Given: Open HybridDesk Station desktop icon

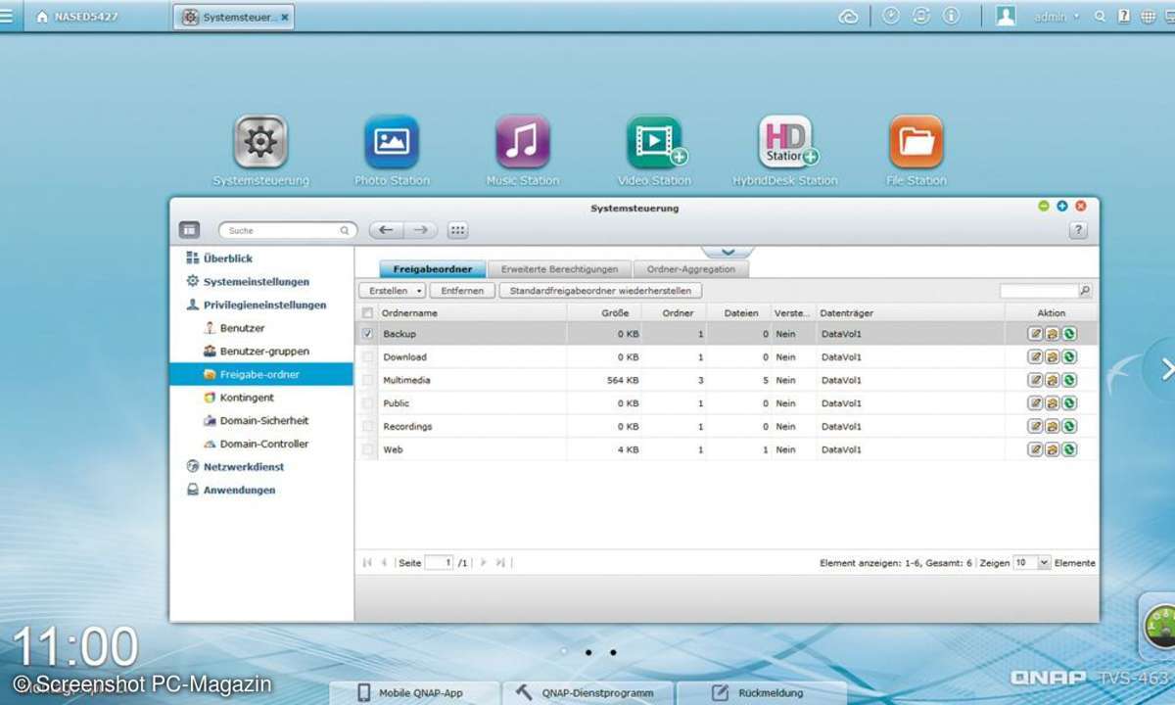Looking at the screenshot, I should (x=786, y=143).
